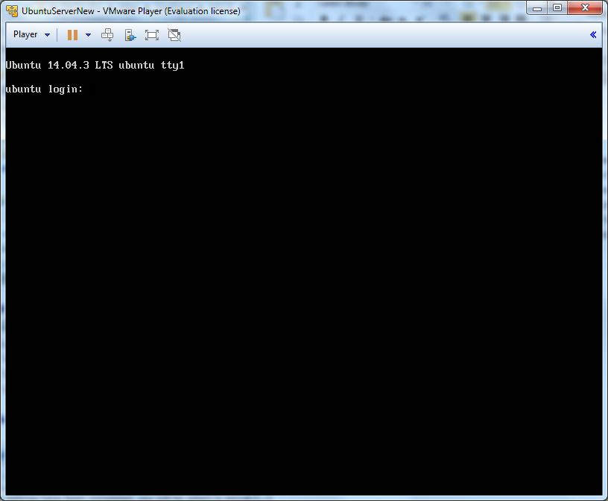Expand the double-chevron devices toolbar
The width and height of the screenshot is (608, 501).
(x=593, y=34)
